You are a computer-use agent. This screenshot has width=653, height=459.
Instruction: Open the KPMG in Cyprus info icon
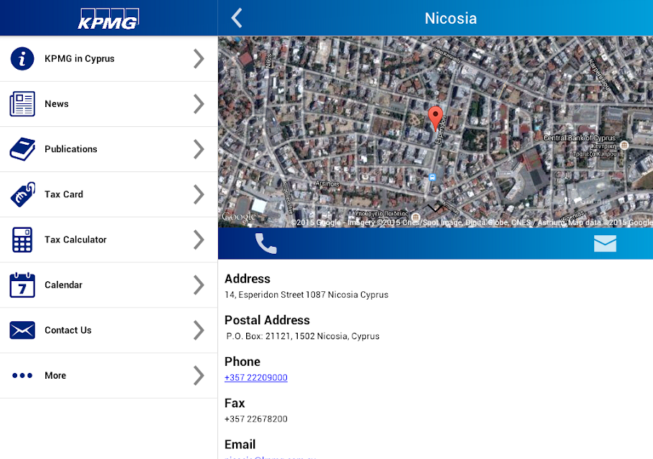pyautogui.click(x=22, y=59)
